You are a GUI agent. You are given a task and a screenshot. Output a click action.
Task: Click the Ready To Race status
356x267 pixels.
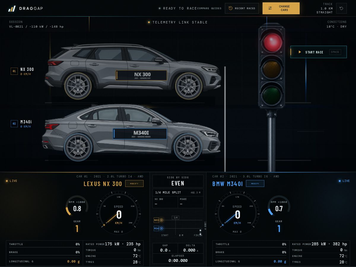pos(178,8)
